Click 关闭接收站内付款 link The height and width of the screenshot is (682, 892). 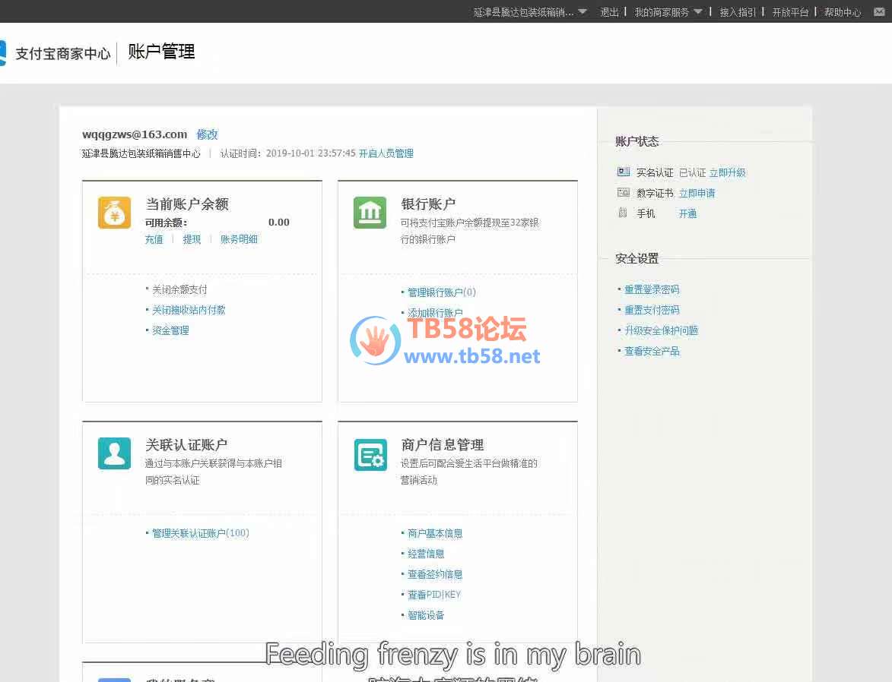coord(189,310)
